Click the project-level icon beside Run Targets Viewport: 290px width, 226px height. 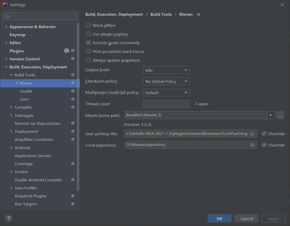73,204
